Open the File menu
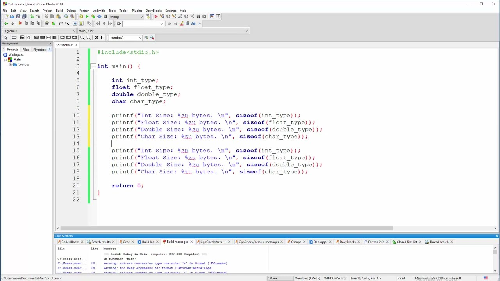 coord(5,11)
